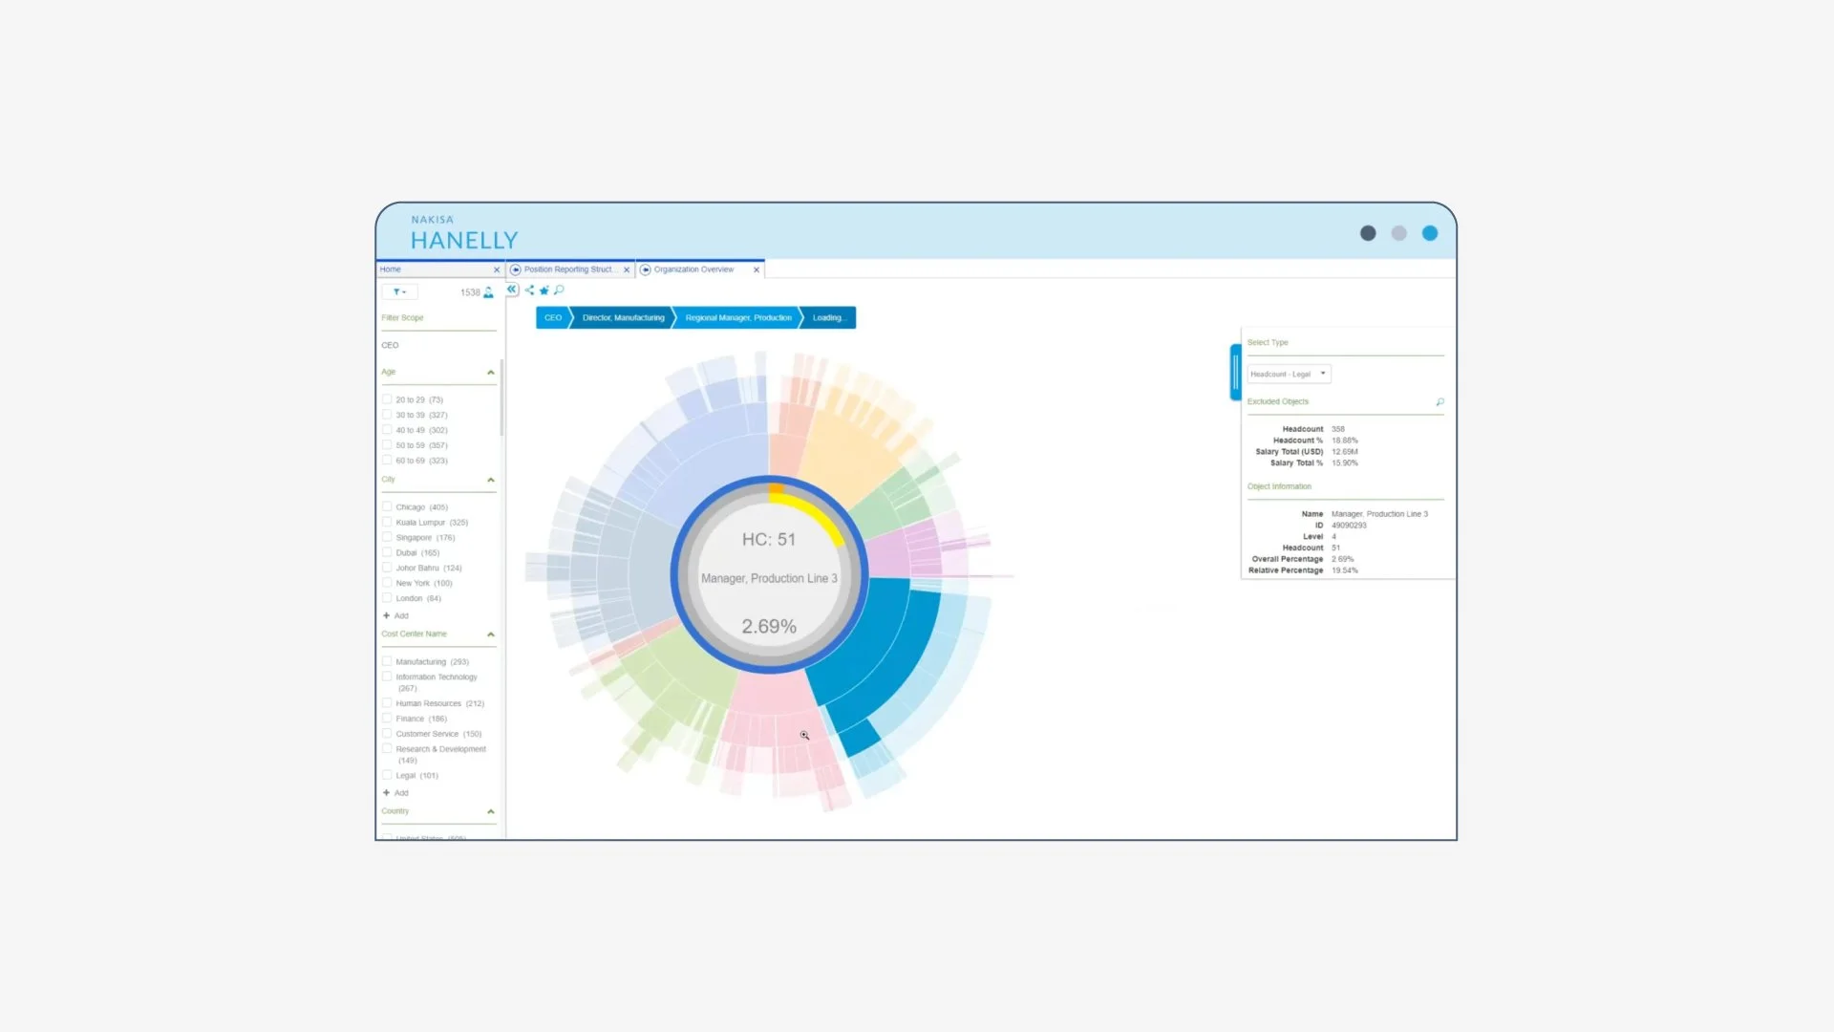Open the filter funnel dropdown
The height and width of the screenshot is (1032, 1834).
tap(399, 292)
